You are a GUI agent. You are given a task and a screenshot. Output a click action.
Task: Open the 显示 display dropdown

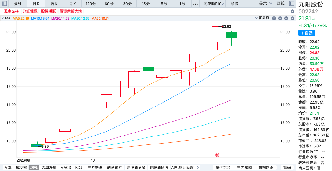coord(265,3)
